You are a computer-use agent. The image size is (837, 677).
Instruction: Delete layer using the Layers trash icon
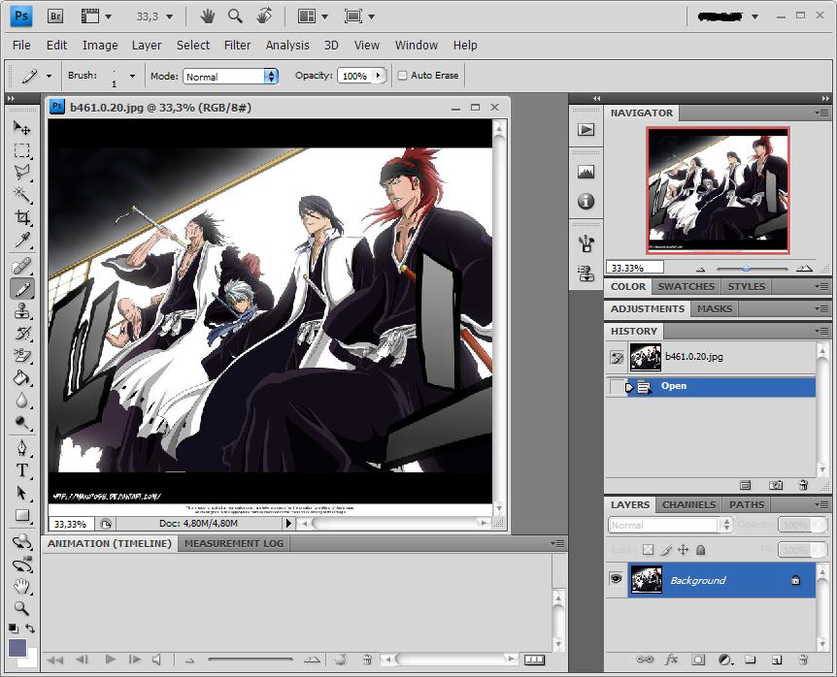tap(803, 661)
